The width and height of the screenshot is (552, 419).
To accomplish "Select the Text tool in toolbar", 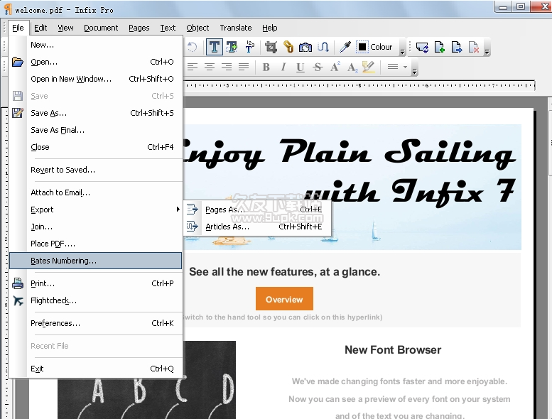I will click(x=214, y=47).
